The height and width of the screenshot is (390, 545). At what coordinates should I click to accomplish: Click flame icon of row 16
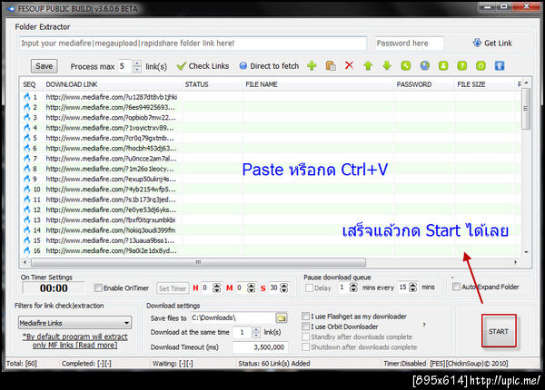(26, 250)
